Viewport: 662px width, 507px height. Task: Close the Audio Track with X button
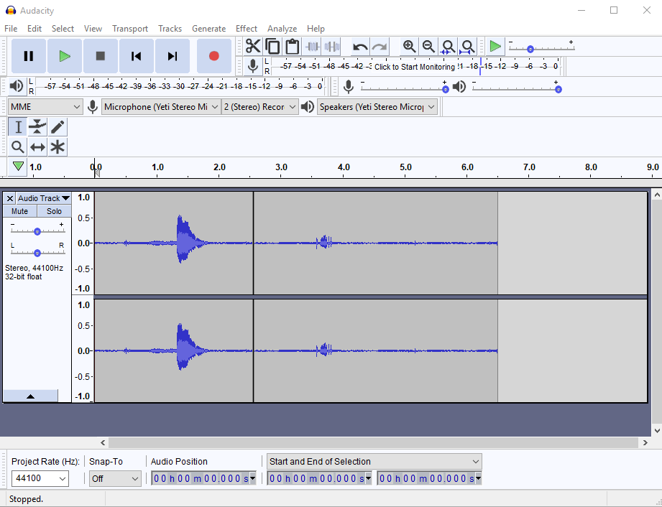tap(10, 198)
